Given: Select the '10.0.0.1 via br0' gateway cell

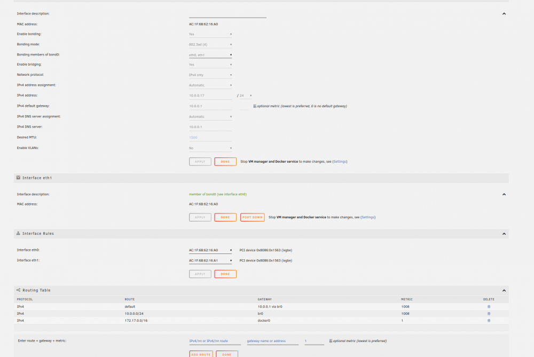Looking at the screenshot, I should coord(270,307).
